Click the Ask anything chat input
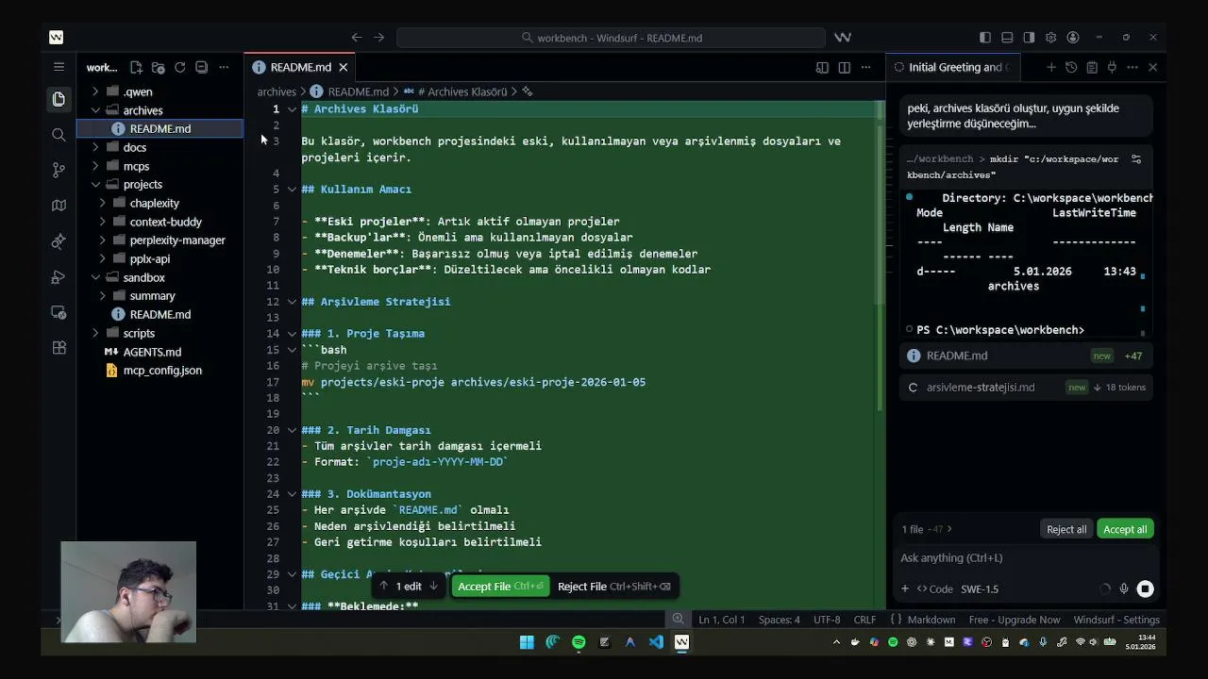Image resolution: width=1208 pixels, height=679 pixels. [x=1027, y=557]
